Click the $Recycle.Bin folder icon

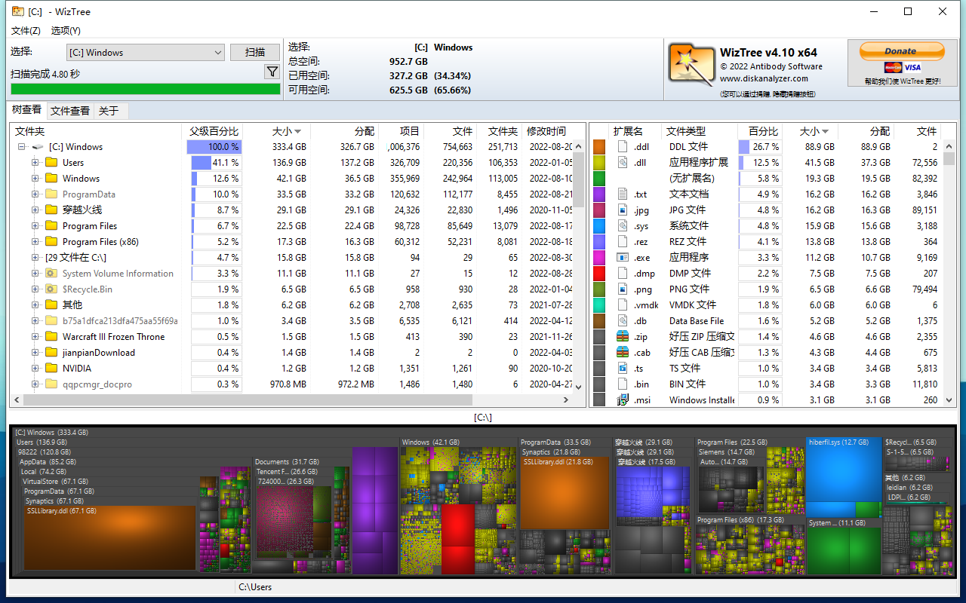pyautogui.click(x=51, y=289)
